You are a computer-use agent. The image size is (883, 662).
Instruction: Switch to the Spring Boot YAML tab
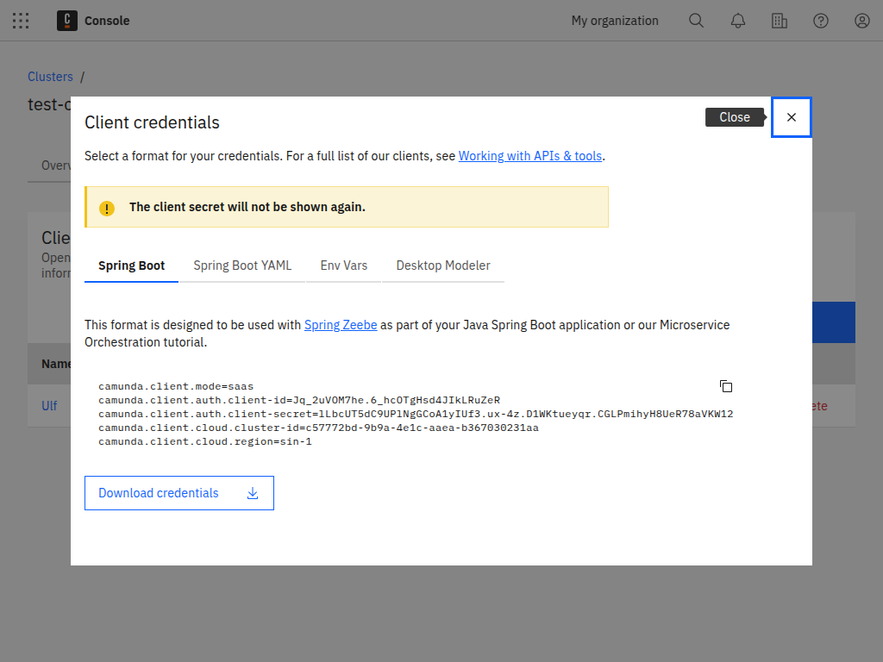tap(242, 265)
